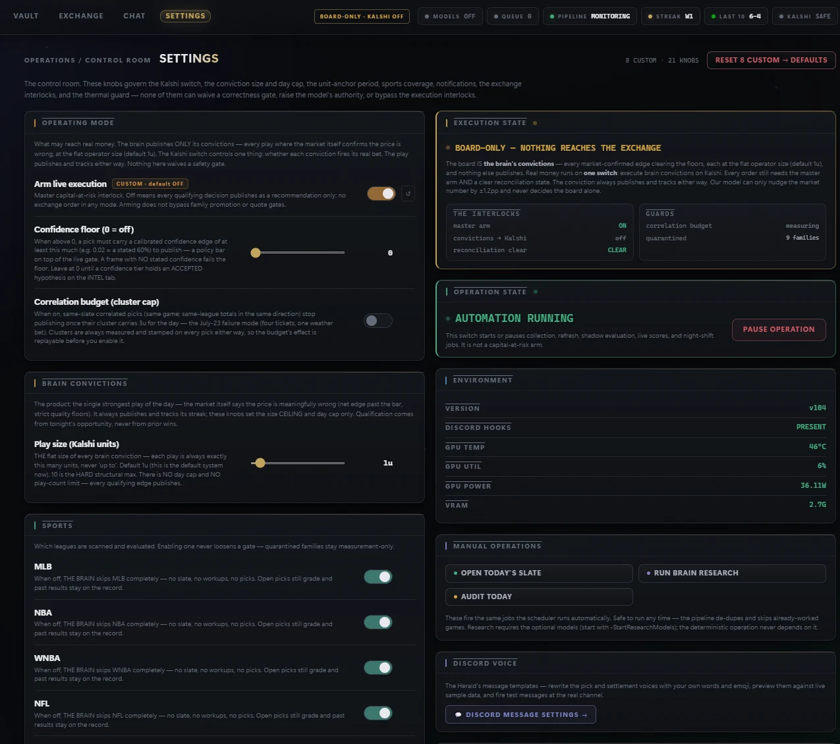The height and width of the screenshot is (744, 840).
Task: Click the GPU TEMP 46°C value
Action: [818, 447]
